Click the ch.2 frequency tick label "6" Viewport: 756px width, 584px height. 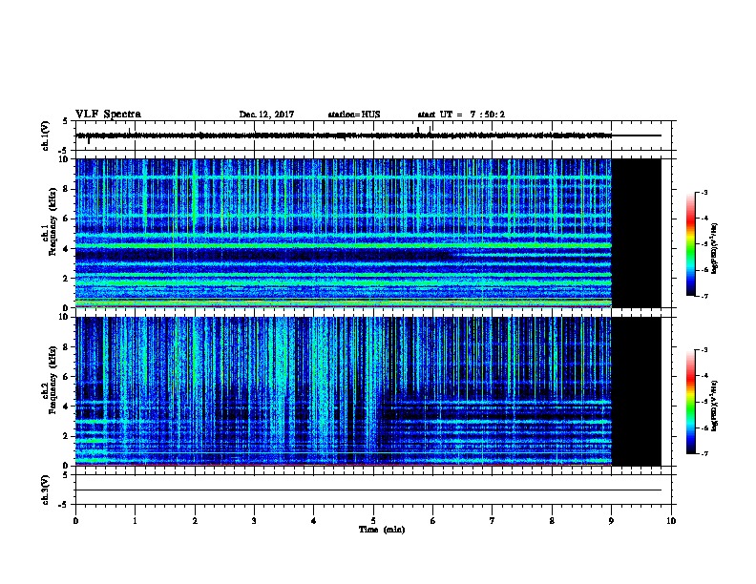(x=67, y=376)
